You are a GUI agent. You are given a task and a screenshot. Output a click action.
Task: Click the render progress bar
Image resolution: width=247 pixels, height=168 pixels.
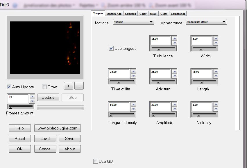point(60,108)
